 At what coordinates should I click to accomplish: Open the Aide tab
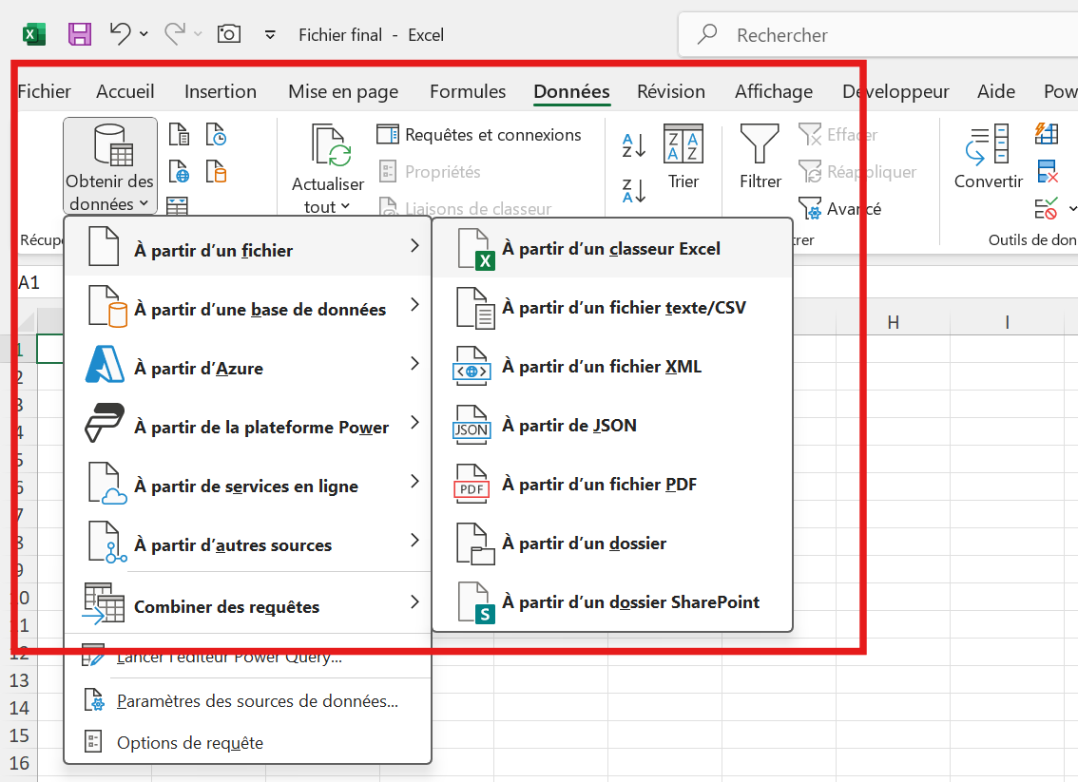[996, 91]
